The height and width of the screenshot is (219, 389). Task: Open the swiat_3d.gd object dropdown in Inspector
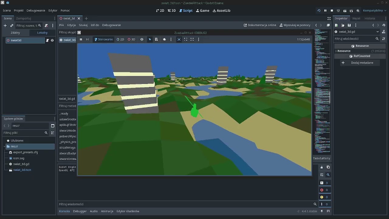(357, 32)
